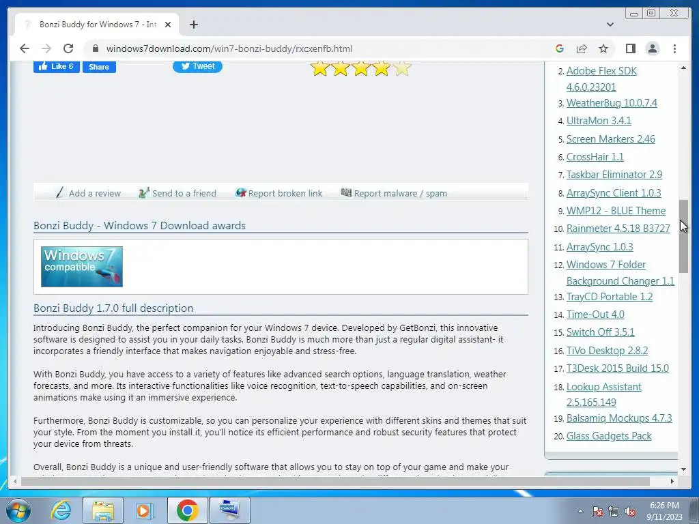Click the vertical scrollbar thumb
The width and height of the screenshot is (699, 524).
coord(683,236)
